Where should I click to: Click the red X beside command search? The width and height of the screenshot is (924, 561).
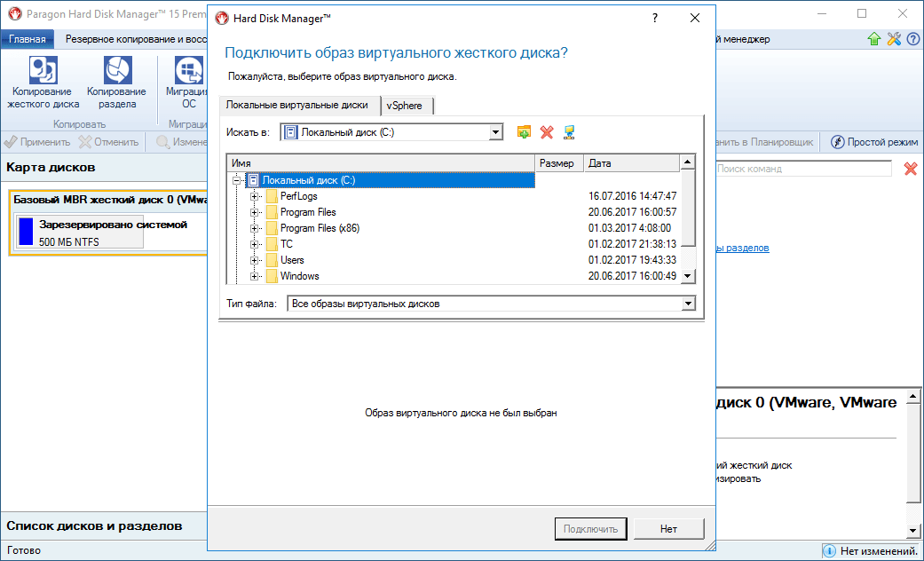911,169
